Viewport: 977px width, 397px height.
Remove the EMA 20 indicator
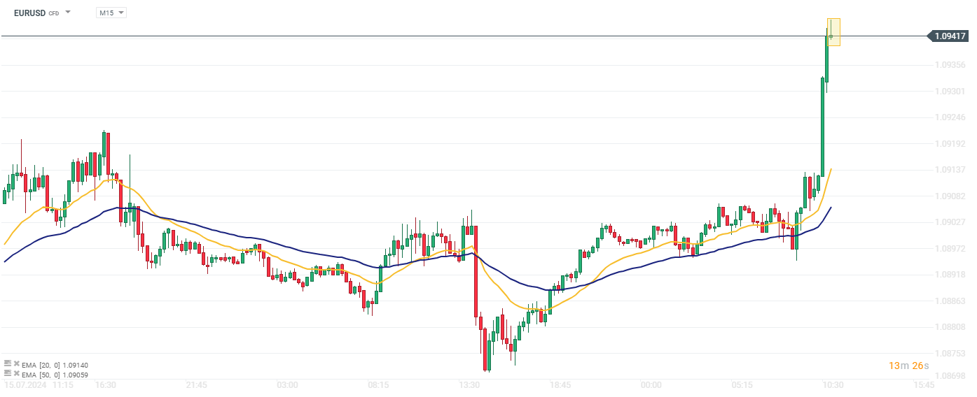[16, 364]
